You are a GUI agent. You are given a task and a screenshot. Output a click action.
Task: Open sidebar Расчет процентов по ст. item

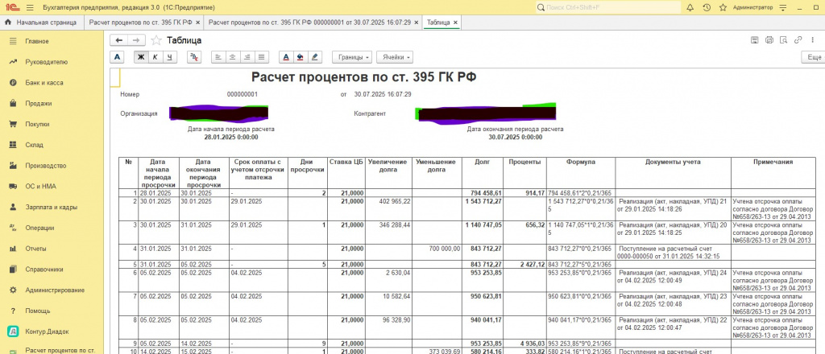pyautogui.click(x=52, y=350)
